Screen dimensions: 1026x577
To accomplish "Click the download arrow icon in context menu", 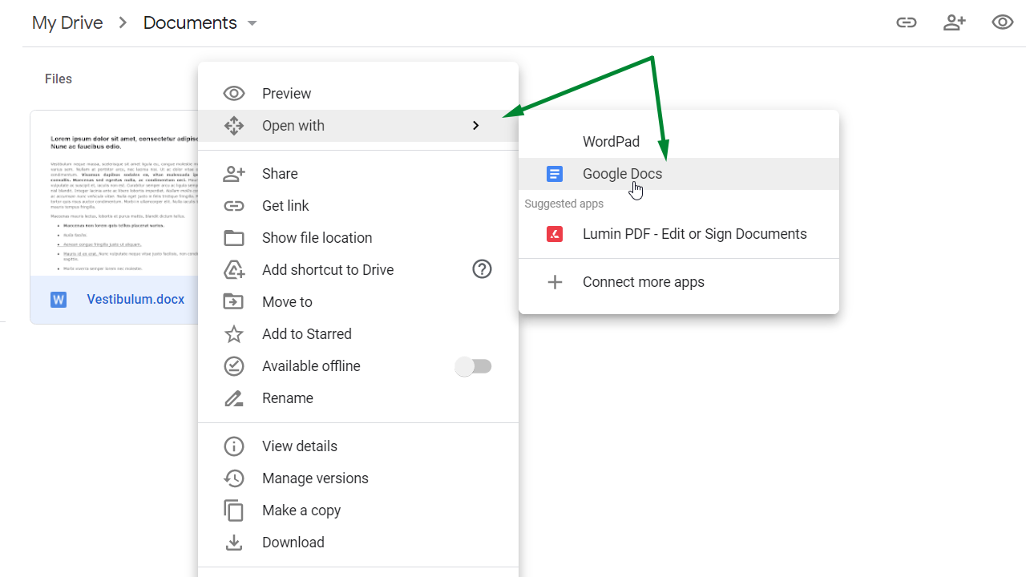I will coord(233,543).
